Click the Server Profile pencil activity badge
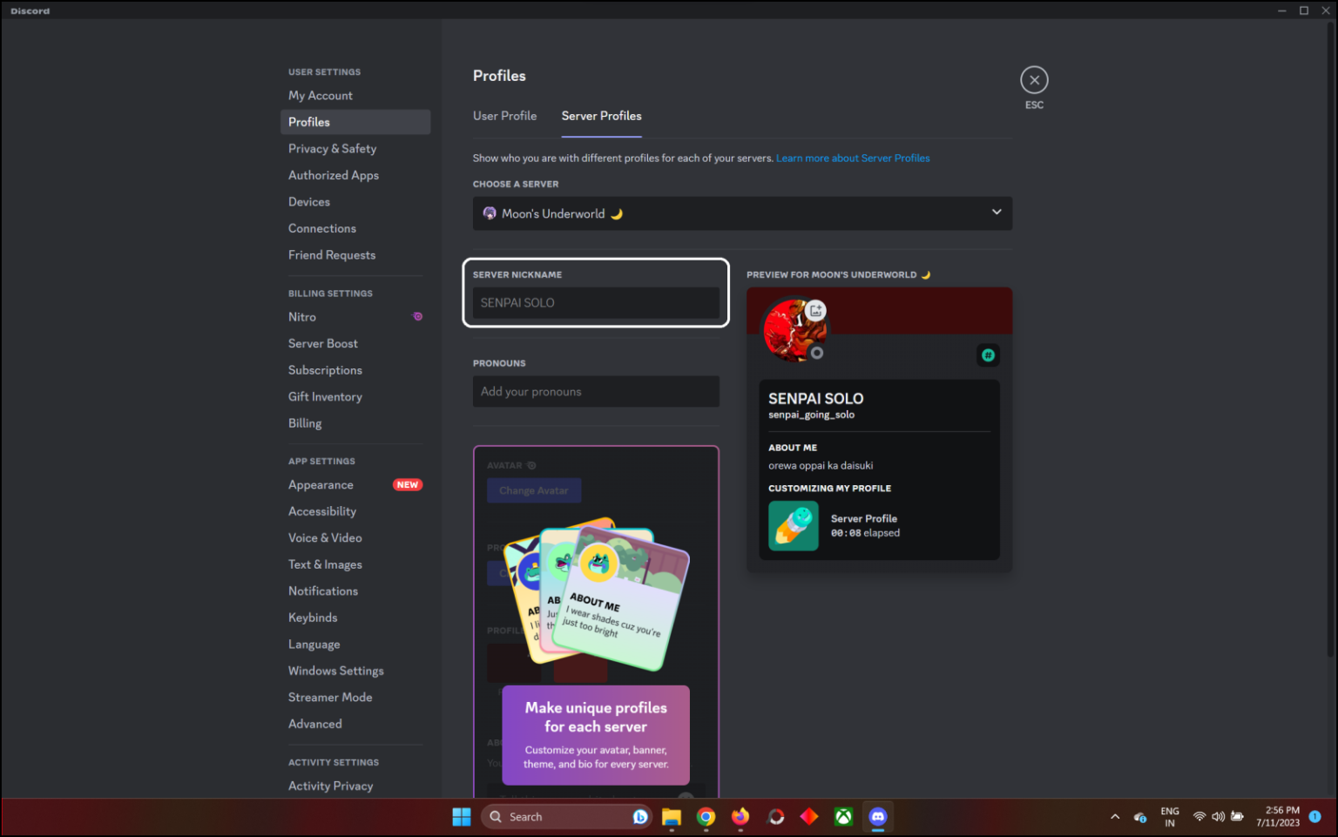The width and height of the screenshot is (1338, 837). 793,525
